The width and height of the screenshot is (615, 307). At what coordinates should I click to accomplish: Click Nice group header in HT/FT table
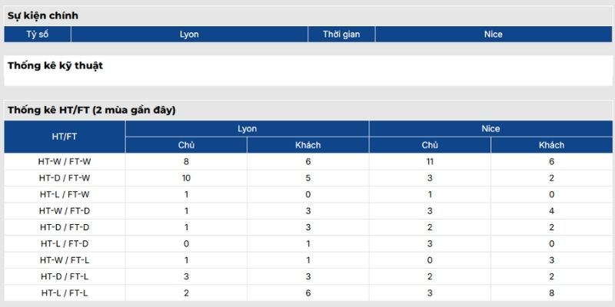pyautogui.click(x=490, y=129)
